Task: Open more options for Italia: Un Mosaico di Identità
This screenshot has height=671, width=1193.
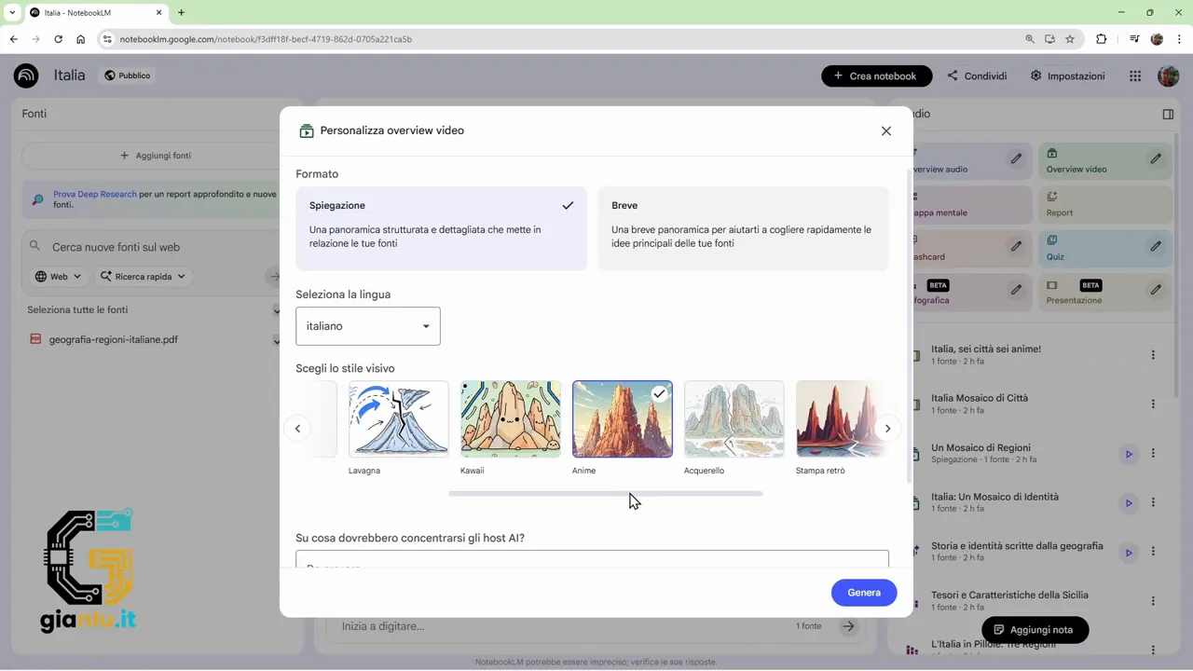Action: (x=1153, y=503)
